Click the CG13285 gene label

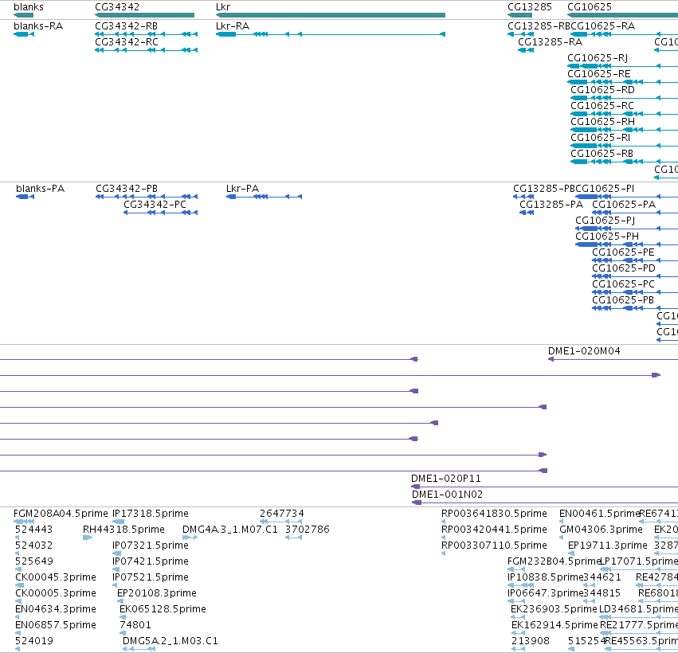tap(530, 7)
